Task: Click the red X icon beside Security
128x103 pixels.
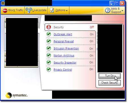Action: coord(49,27)
